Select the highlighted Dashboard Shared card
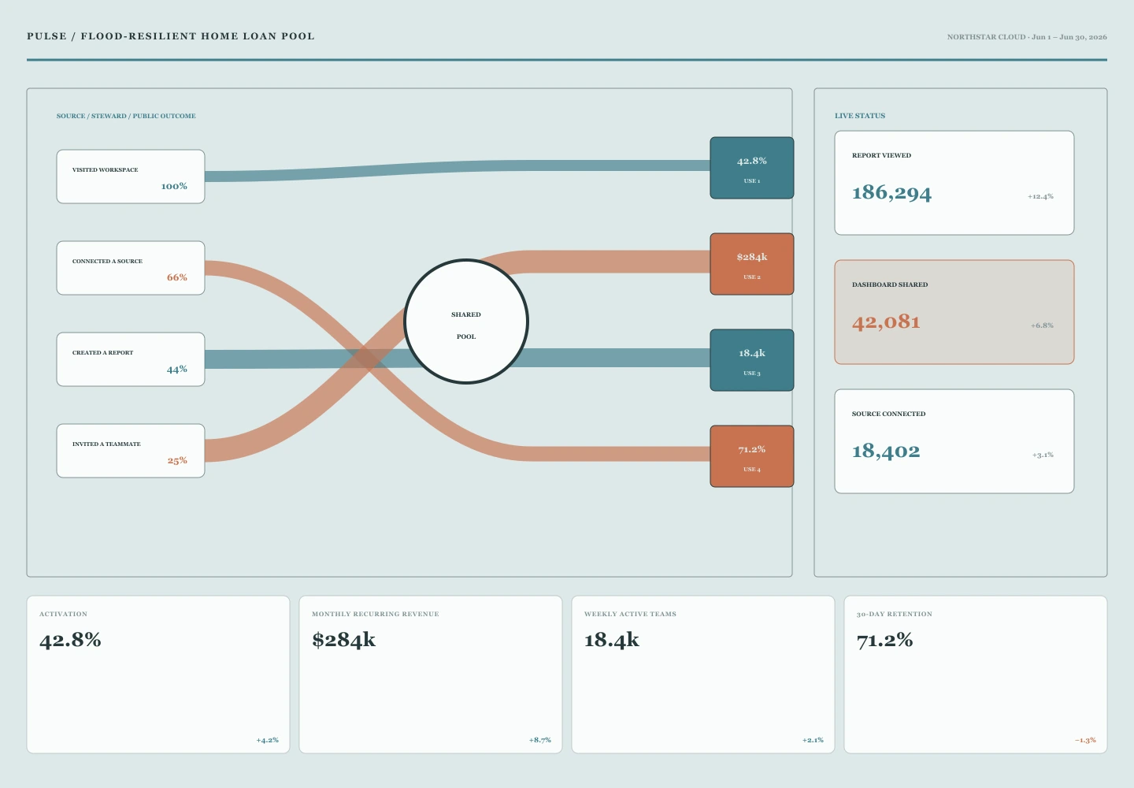This screenshot has height=788, width=1134. click(x=954, y=312)
